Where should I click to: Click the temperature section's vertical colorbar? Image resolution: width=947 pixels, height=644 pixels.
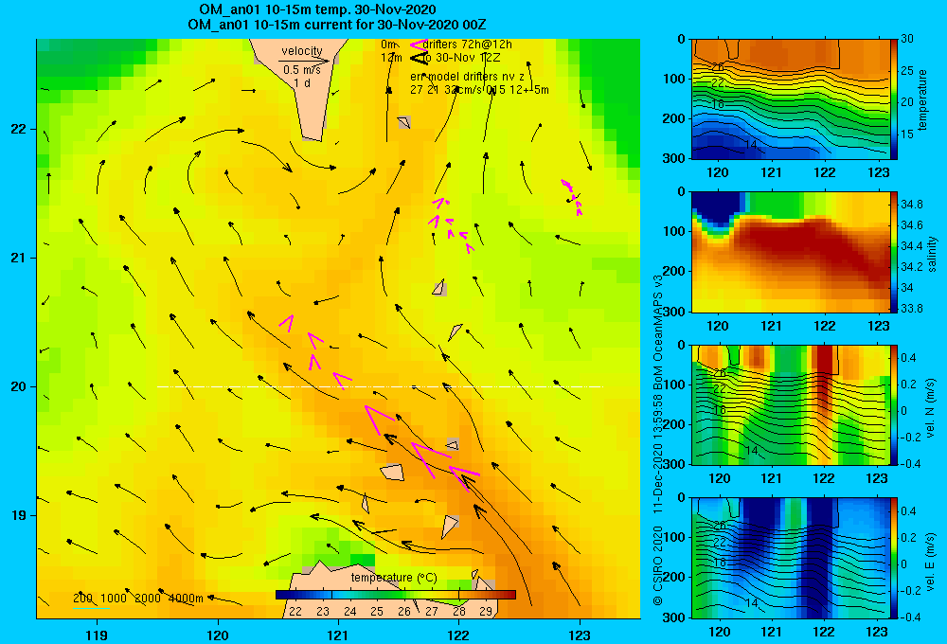[894, 99]
